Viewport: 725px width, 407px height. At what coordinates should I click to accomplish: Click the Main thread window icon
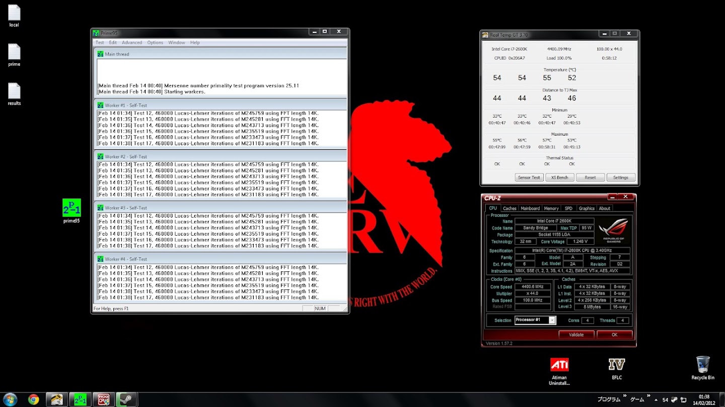tap(101, 54)
